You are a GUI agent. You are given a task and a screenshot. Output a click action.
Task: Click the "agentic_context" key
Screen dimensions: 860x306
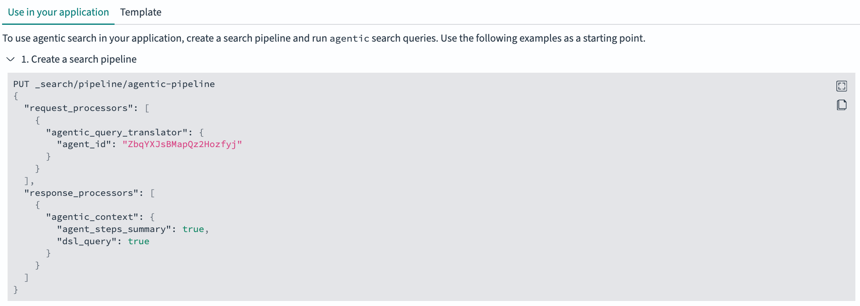point(92,217)
